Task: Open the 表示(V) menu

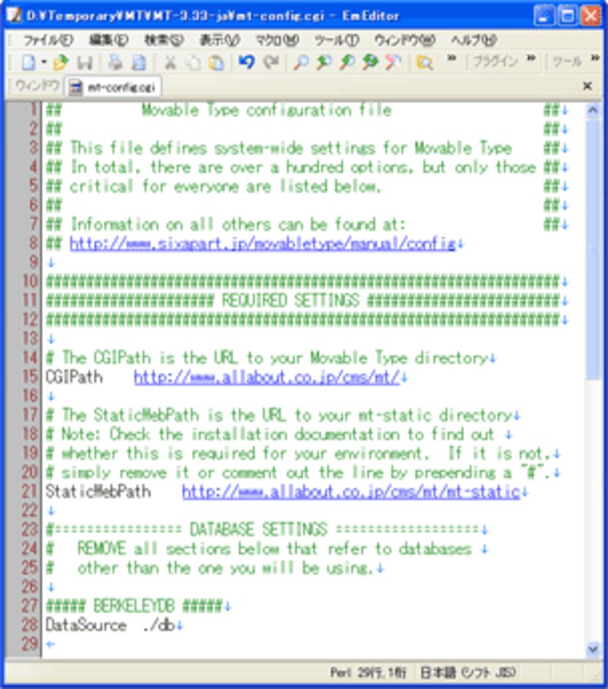Action: click(220, 40)
